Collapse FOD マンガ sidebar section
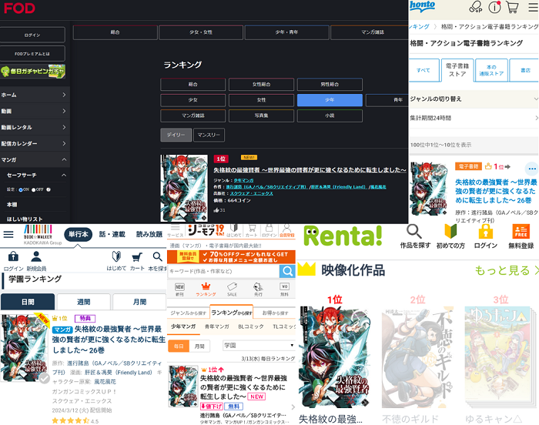The height and width of the screenshot is (425, 539). click(35, 159)
